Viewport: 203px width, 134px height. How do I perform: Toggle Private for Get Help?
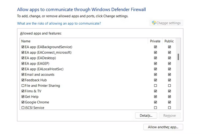[x=156, y=97]
